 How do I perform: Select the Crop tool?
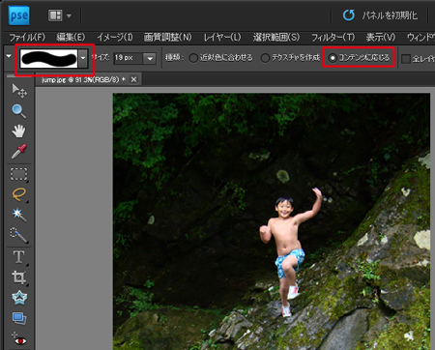(18, 277)
